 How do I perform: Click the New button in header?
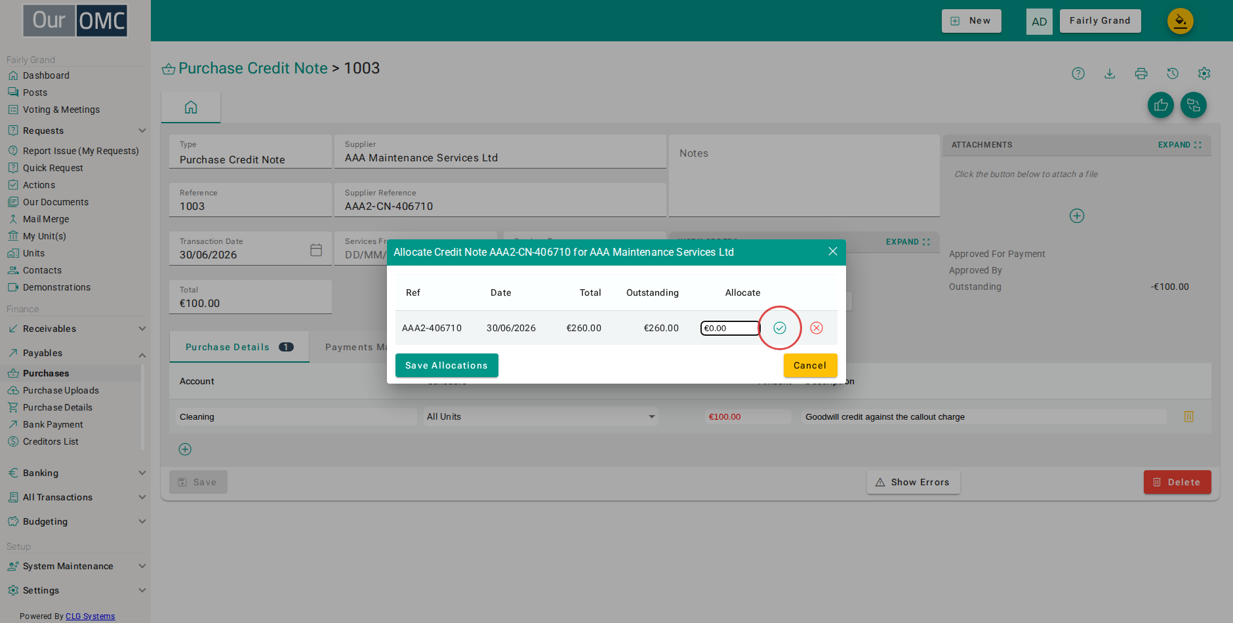pos(971,21)
